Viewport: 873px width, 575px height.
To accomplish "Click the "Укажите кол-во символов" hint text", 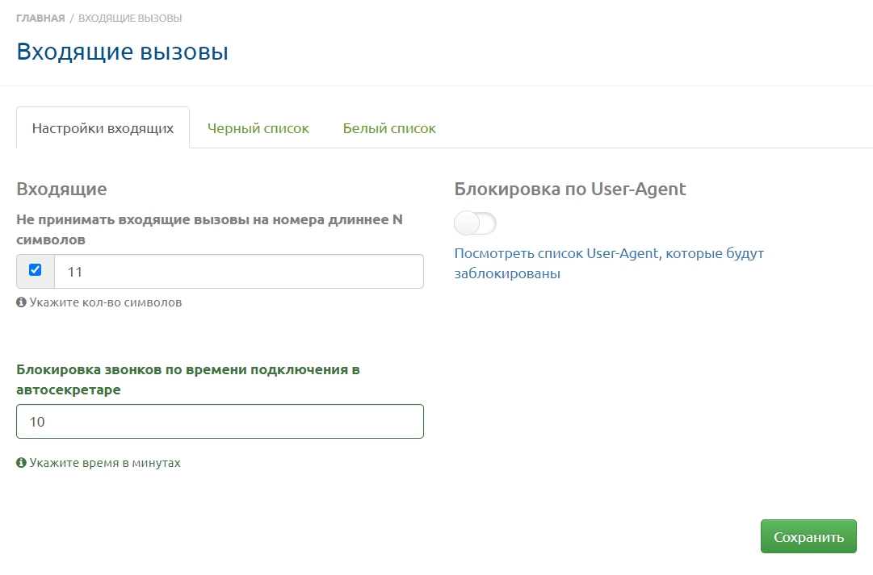I will pyautogui.click(x=106, y=303).
